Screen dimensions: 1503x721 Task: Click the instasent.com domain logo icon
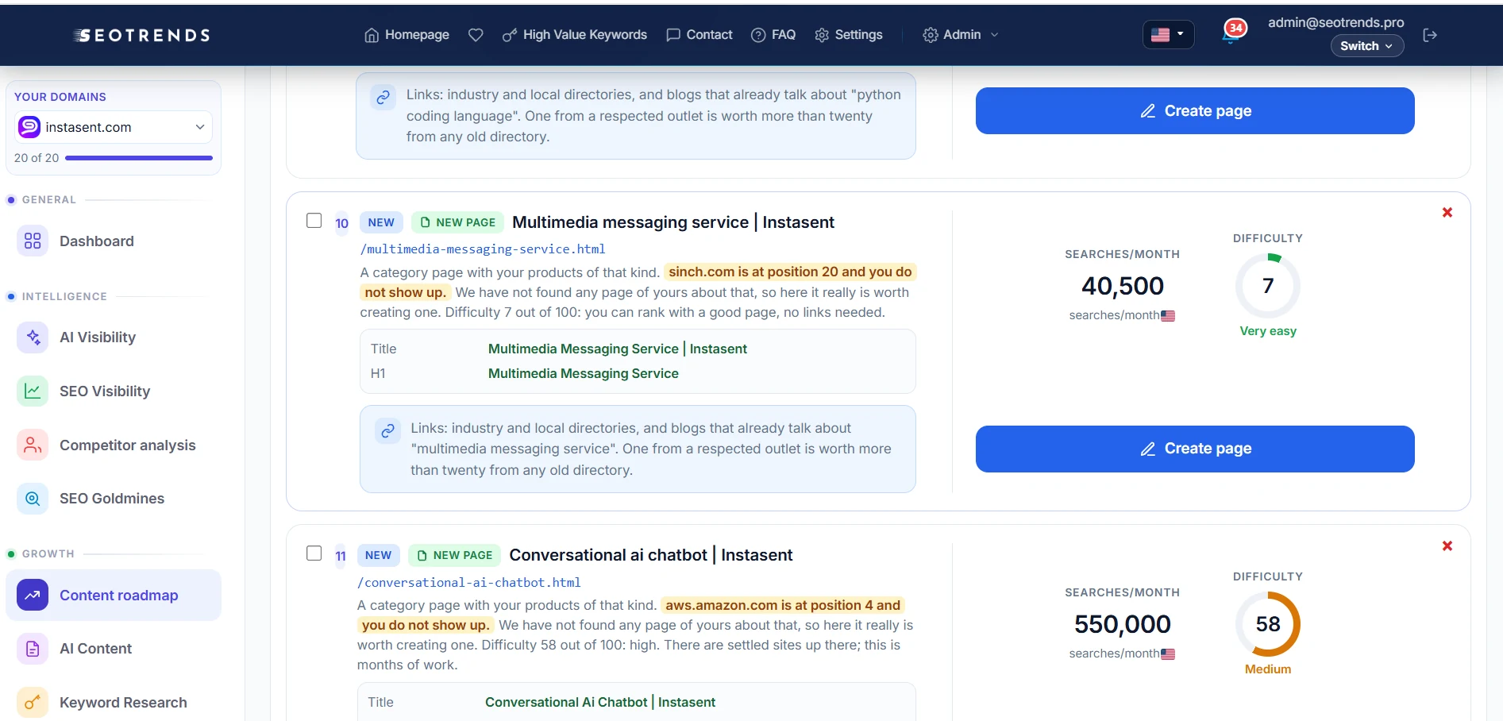(x=29, y=127)
